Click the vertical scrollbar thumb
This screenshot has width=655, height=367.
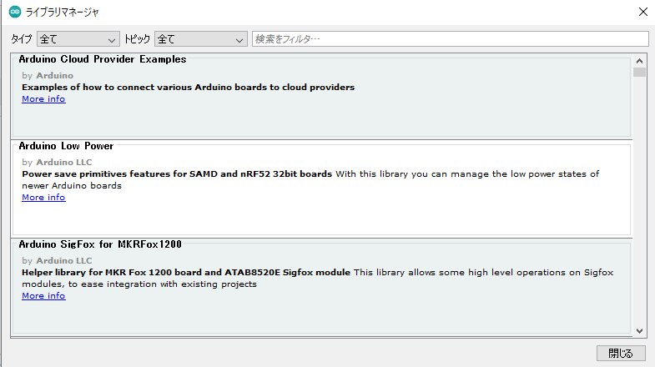(639, 73)
